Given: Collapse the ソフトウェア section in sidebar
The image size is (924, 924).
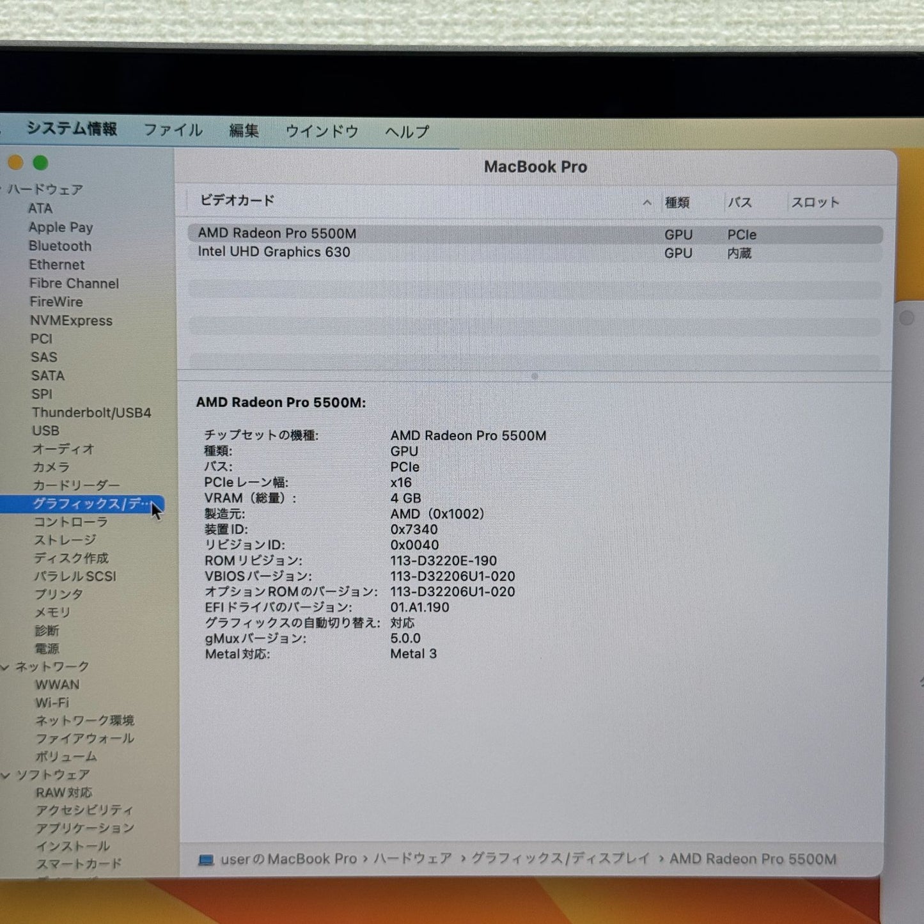Looking at the screenshot, I should (5, 775).
